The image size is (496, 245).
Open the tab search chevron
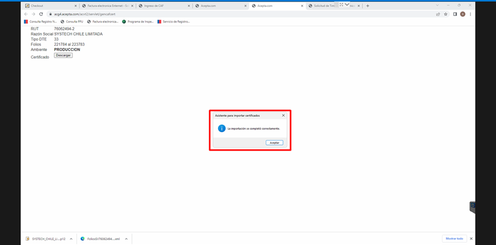point(347,5)
